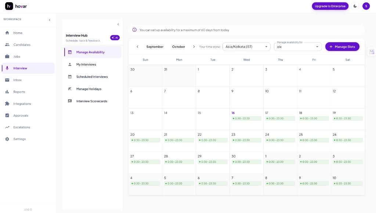The width and height of the screenshot is (376, 213).
Task: Open Manage Availability menu item
Action: 93,52
